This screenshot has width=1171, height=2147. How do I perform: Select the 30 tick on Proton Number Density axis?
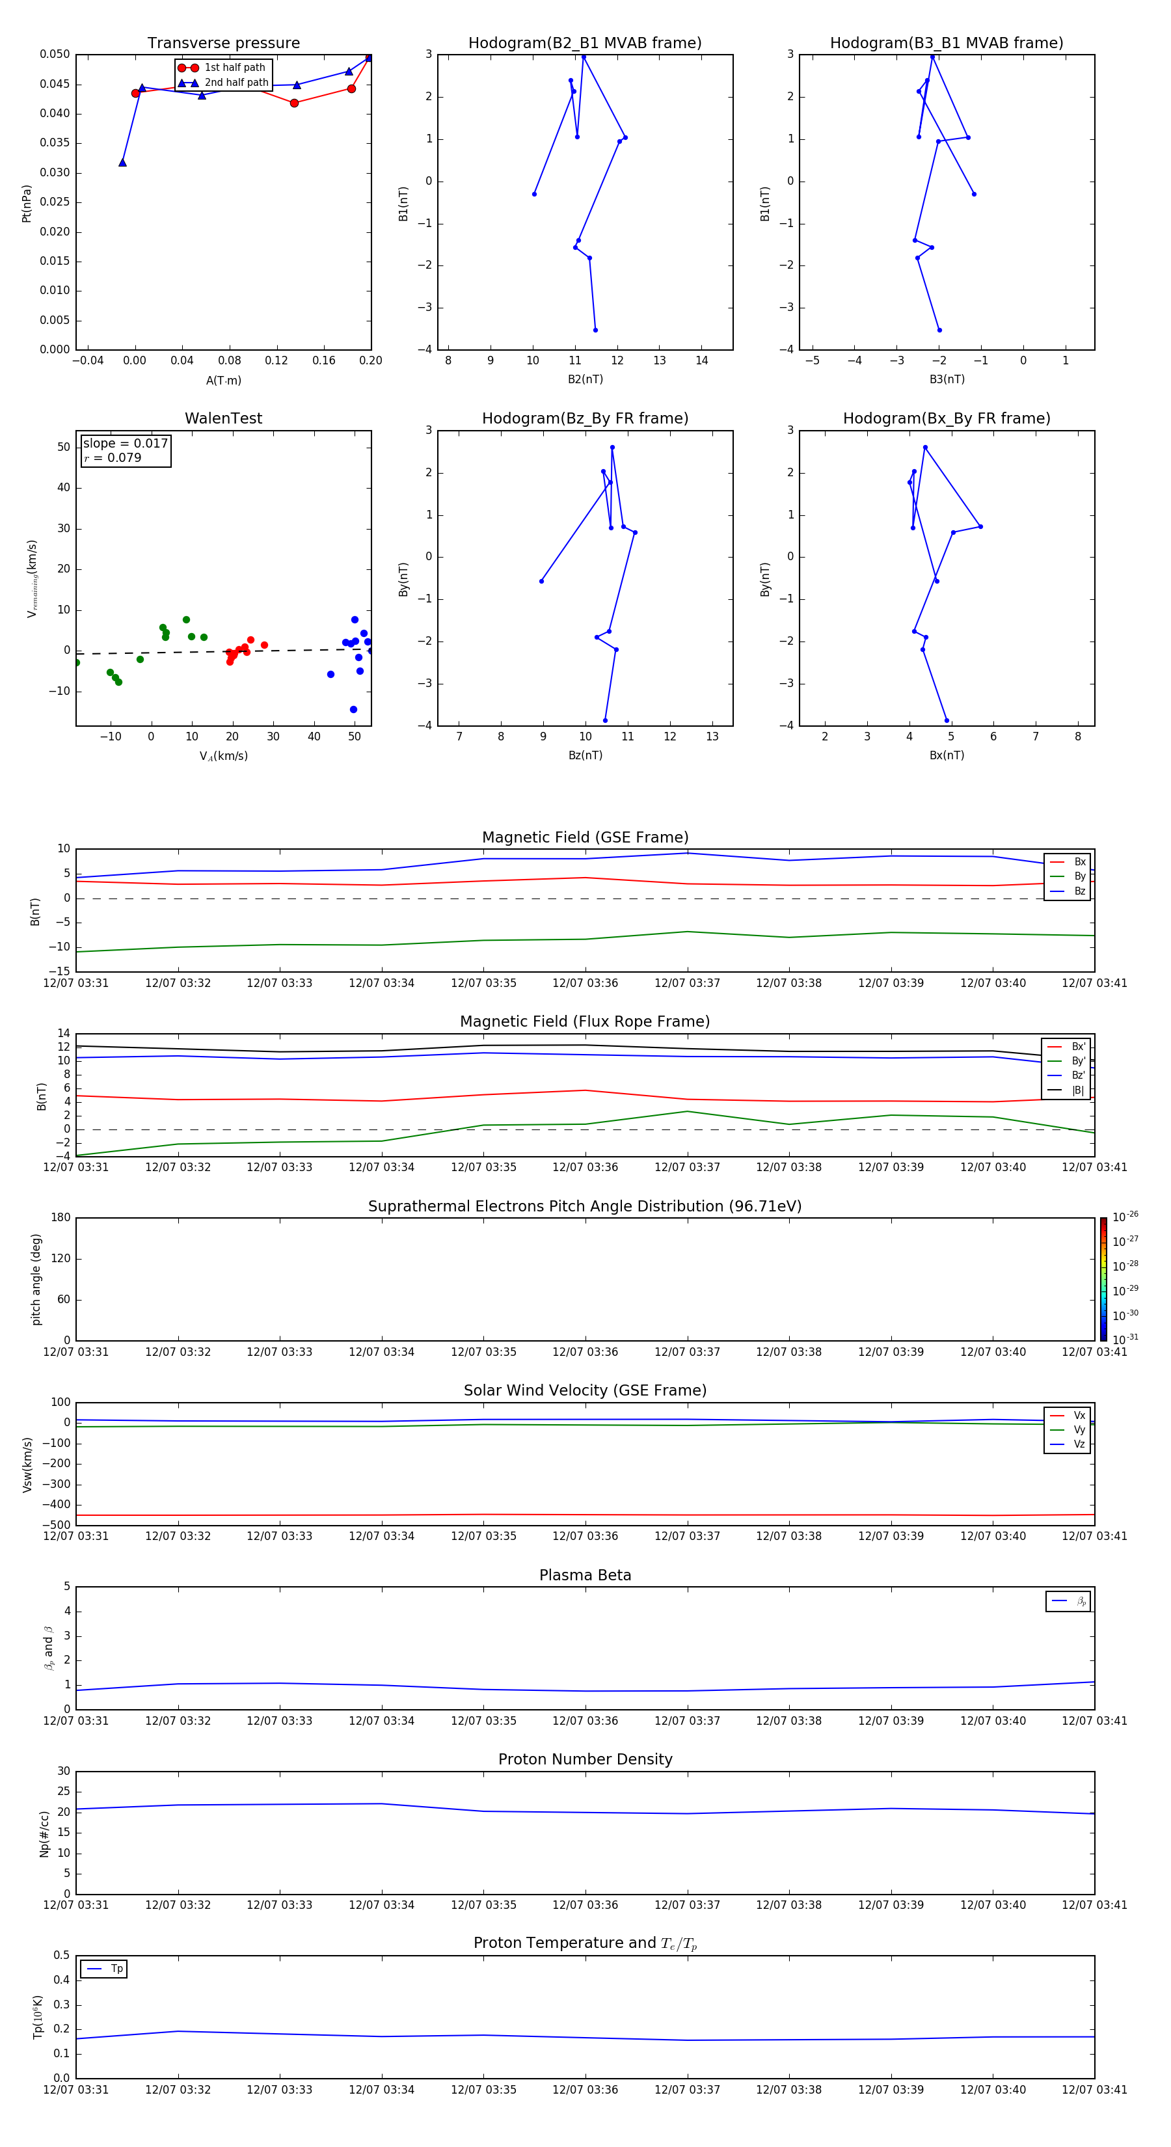(63, 1771)
